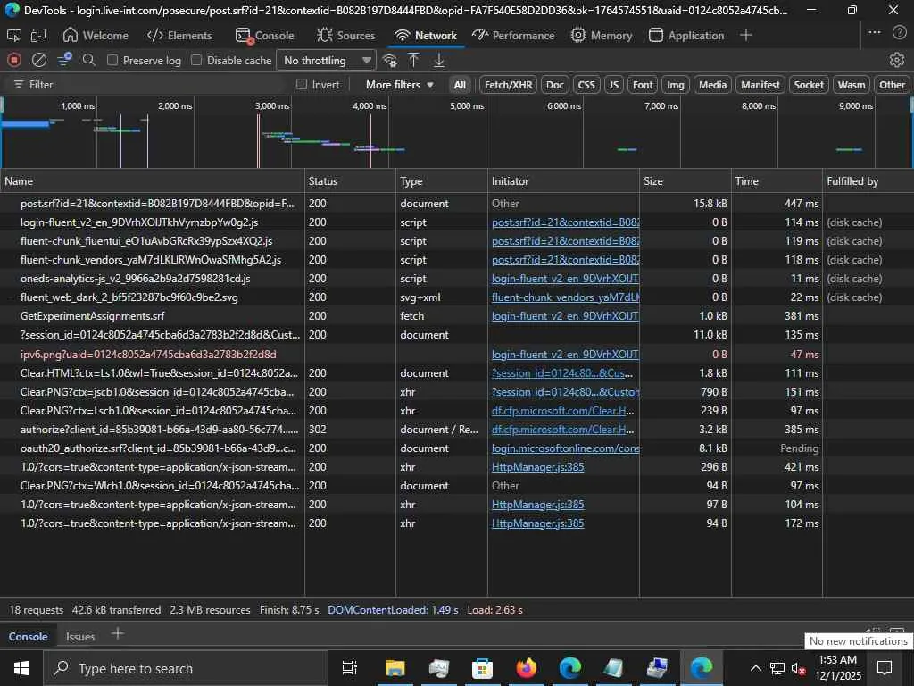The width and height of the screenshot is (914, 686).
Task: Enable Disable cache checkbox
Action: [x=196, y=60]
